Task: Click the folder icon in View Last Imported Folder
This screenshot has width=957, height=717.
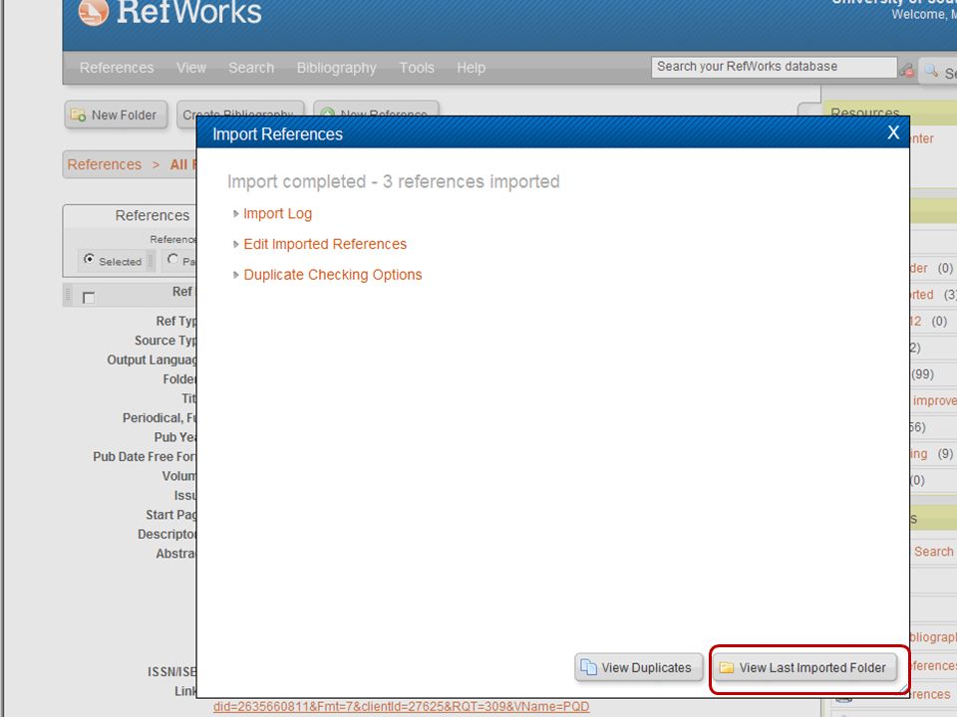Action: [x=727, y=667]
